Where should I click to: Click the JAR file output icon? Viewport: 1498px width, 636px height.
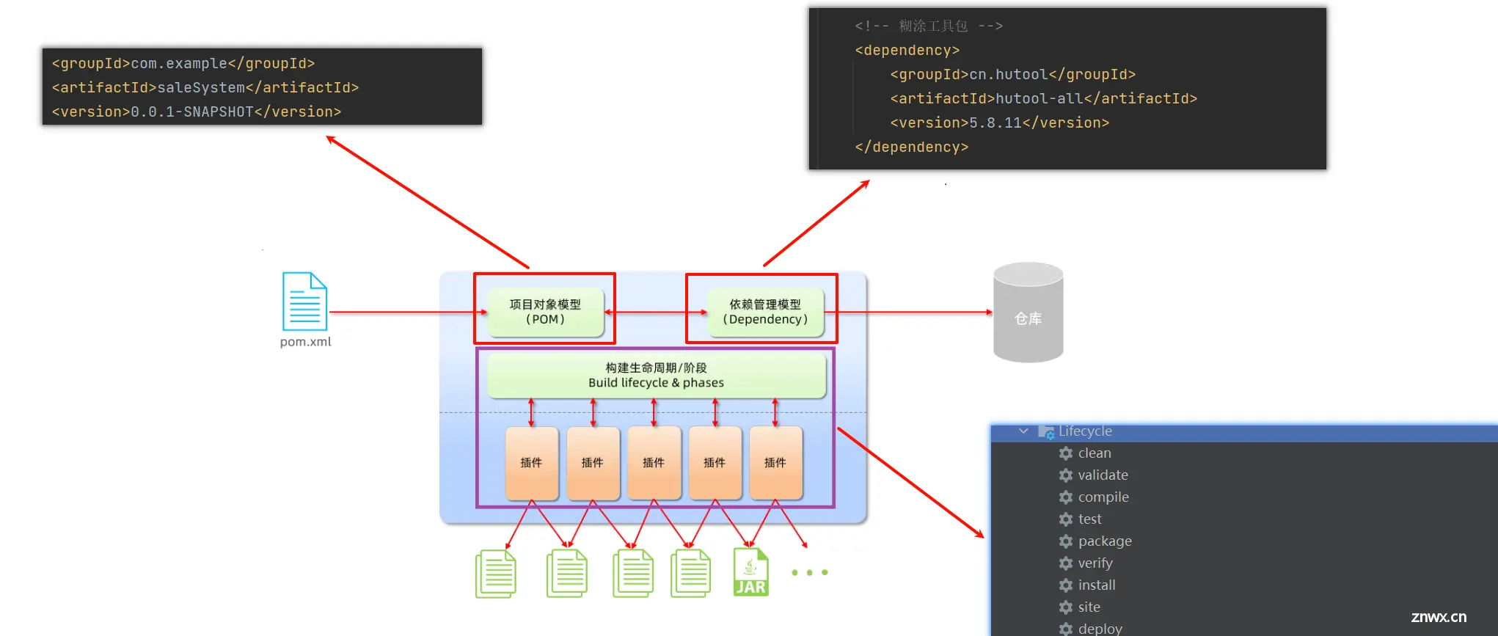(x=751, y=572)
